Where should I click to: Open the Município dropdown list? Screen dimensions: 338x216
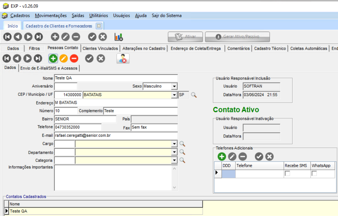(174, 95)
